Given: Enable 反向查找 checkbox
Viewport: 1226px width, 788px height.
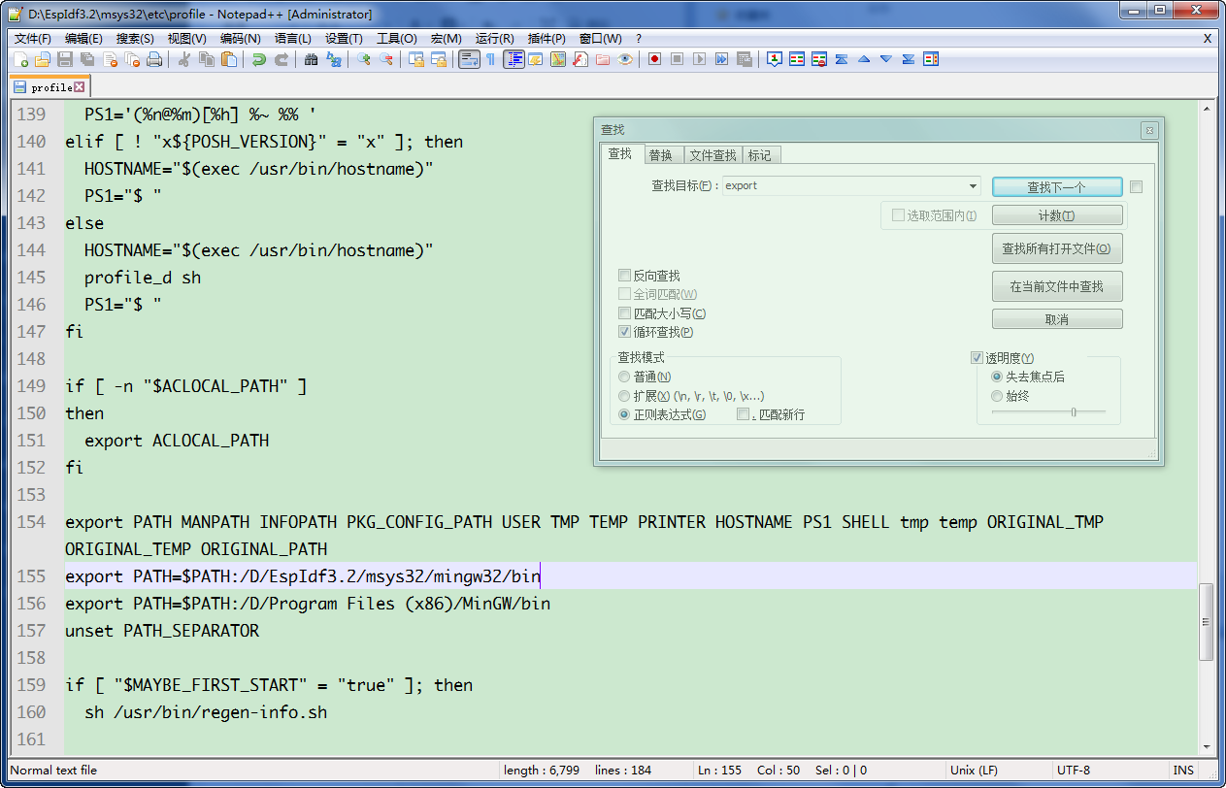Looking at the screenshot, I should 624,276.
